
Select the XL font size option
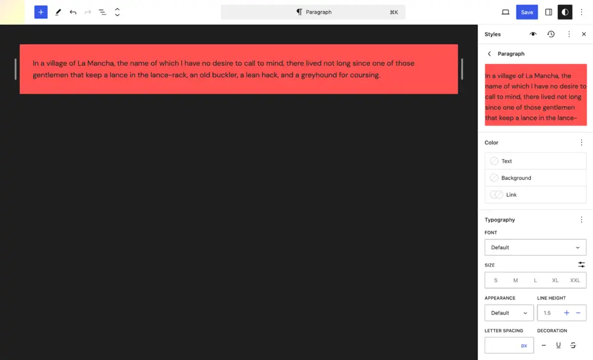(555, 281)
